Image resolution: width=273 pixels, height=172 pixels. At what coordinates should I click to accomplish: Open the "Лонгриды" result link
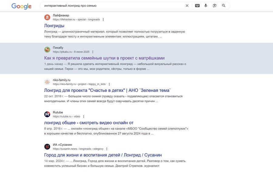tap(54, 26)
